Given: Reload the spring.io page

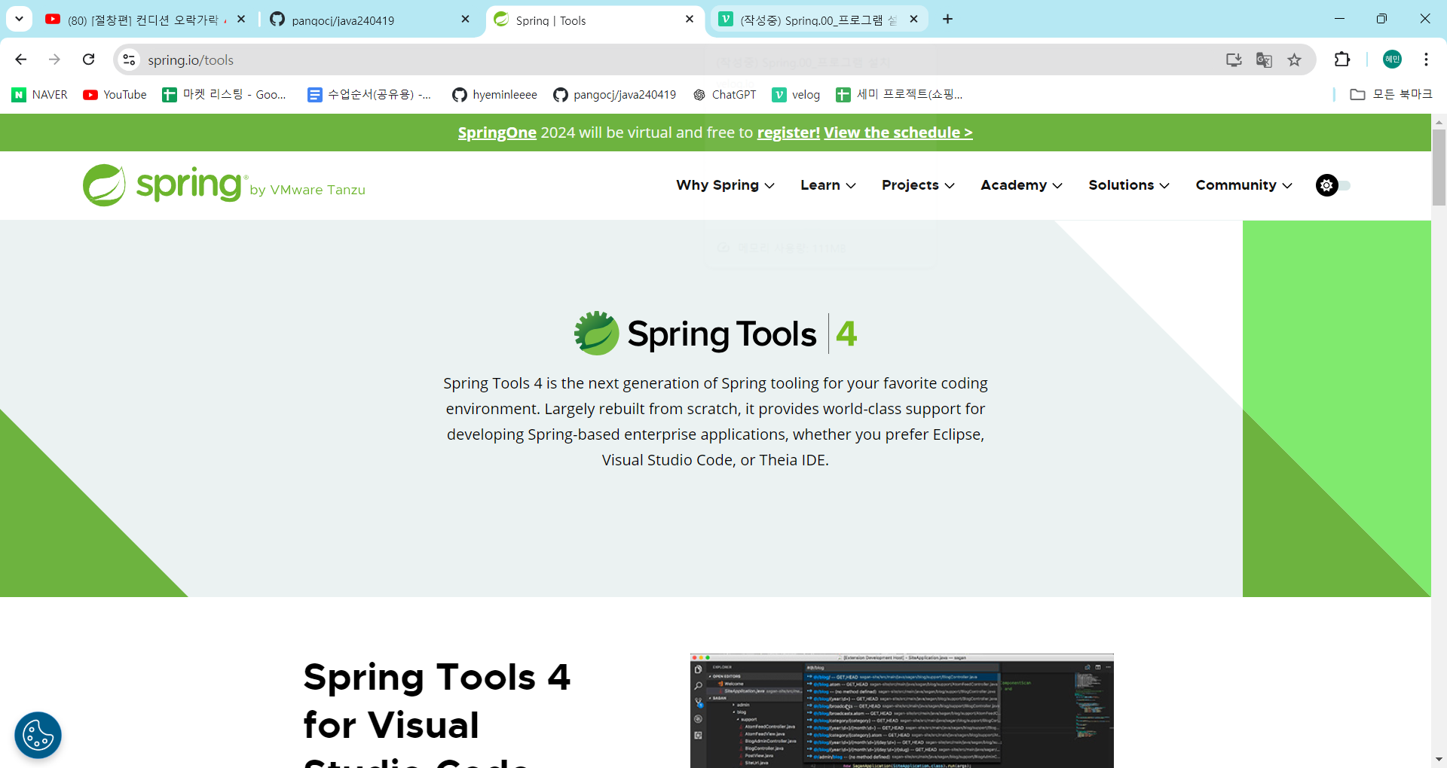Looking at the screenshot, I should pyautogui.click(x=89, y=59).
